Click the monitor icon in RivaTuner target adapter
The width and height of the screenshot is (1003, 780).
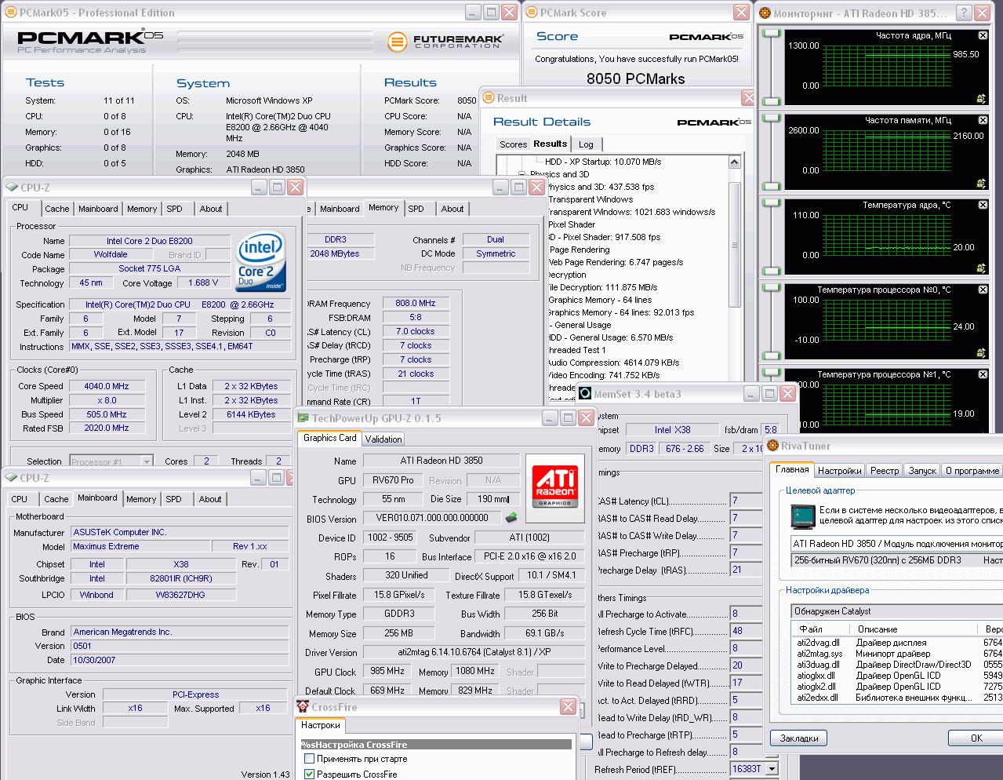click(x=802, y=516)
